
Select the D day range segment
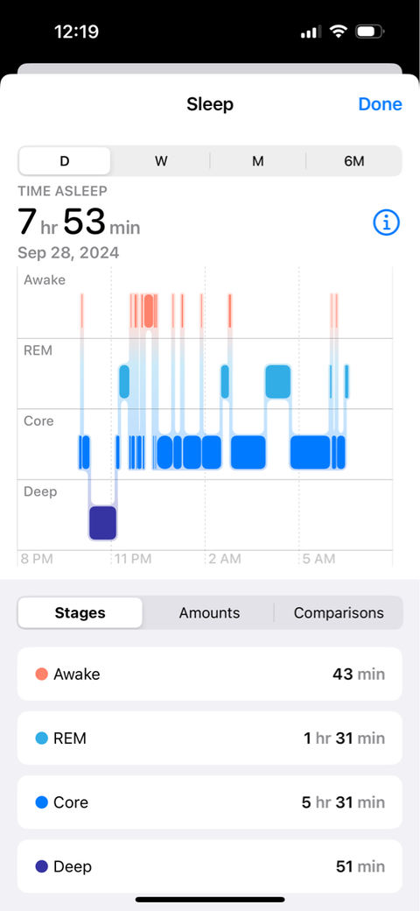65,161
